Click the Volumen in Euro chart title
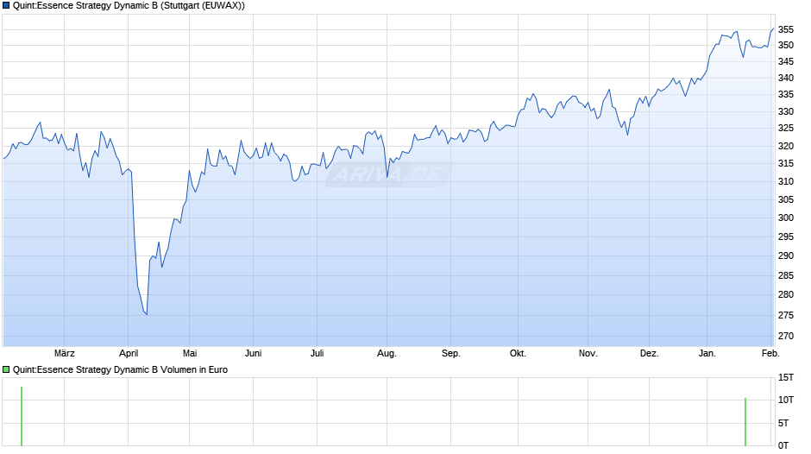 coord(120,369)
